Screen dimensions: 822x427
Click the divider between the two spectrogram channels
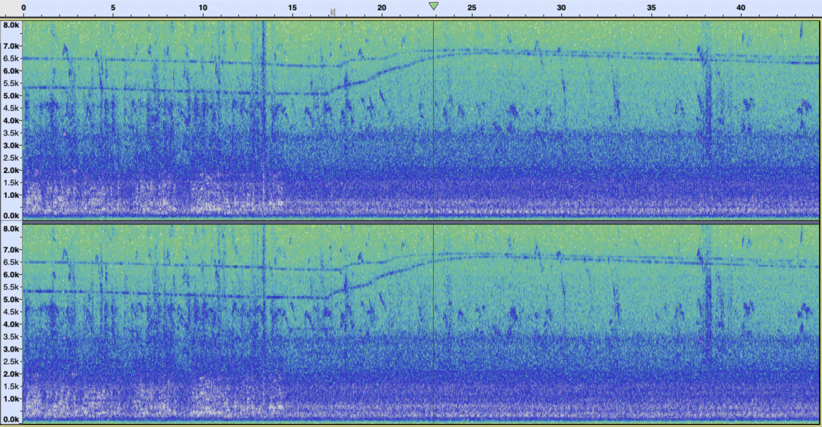pyautogui.click(x=411, y=222)
